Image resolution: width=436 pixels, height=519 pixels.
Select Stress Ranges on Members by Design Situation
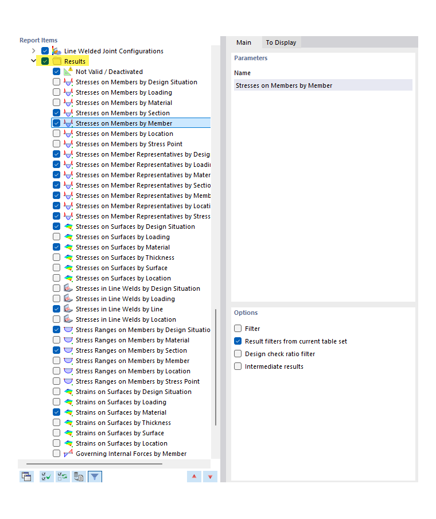143,330
